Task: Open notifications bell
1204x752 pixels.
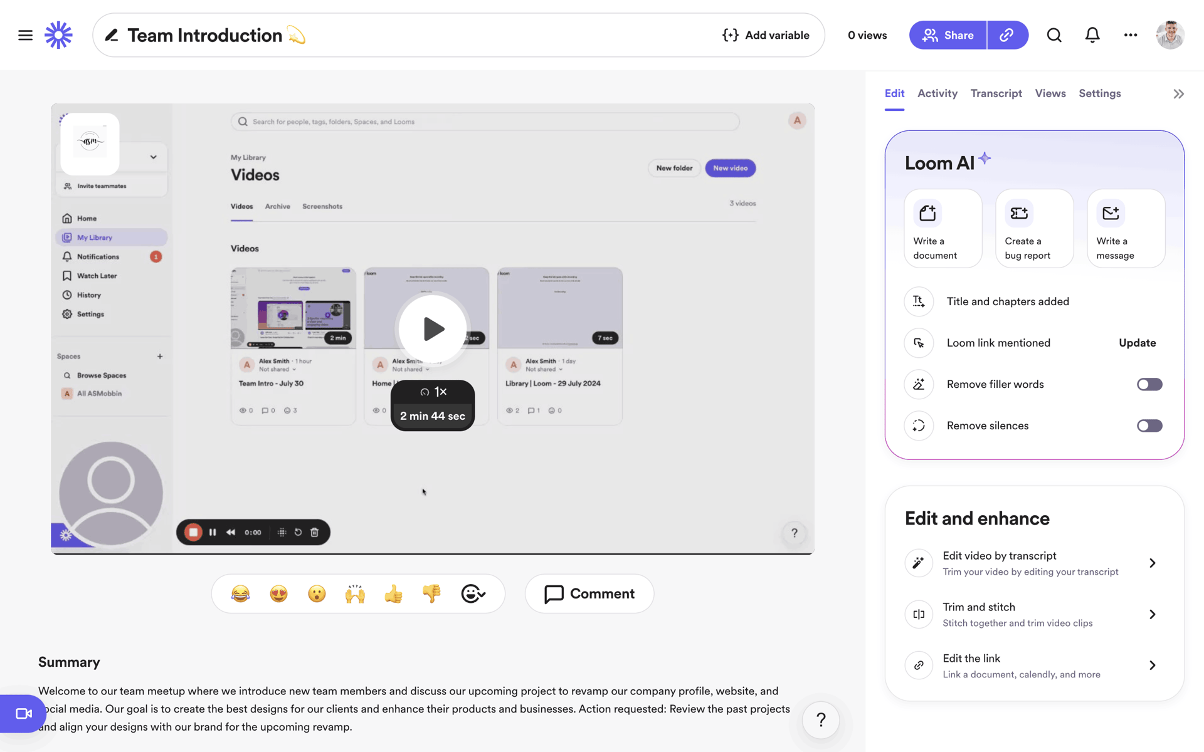Action: [x=1092, y=35]
